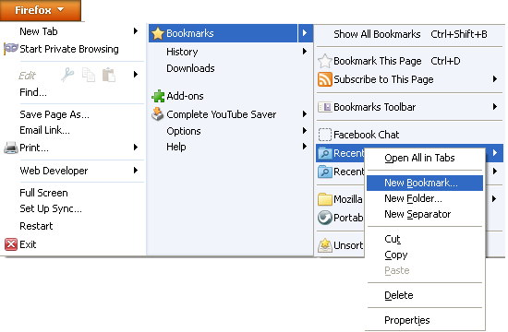Click Find... in Firefox menu
Screen dimensions: 508x332
(33, 92)
